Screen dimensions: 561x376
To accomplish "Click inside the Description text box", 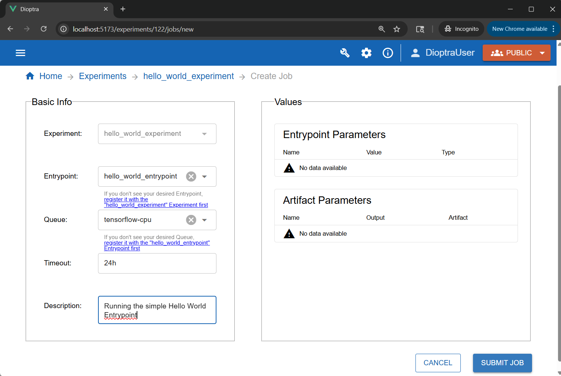I will coord(157,310).
